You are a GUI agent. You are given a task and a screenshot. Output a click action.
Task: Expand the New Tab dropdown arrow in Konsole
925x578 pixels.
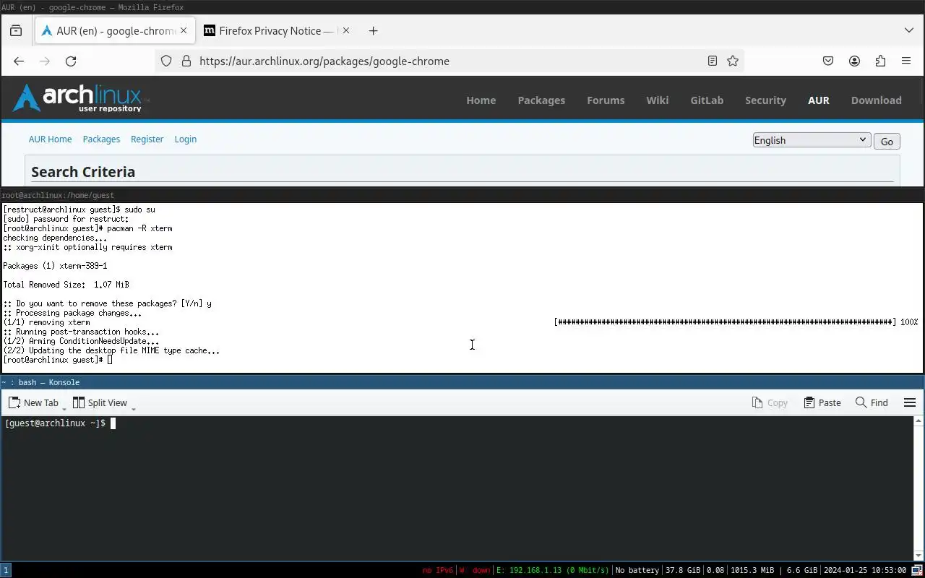tap(64, 408)
